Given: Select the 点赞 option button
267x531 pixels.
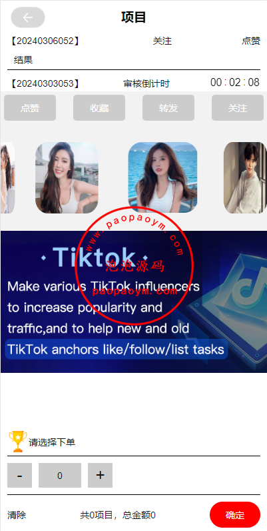Looking at the screenshot, I should point(30,107).
